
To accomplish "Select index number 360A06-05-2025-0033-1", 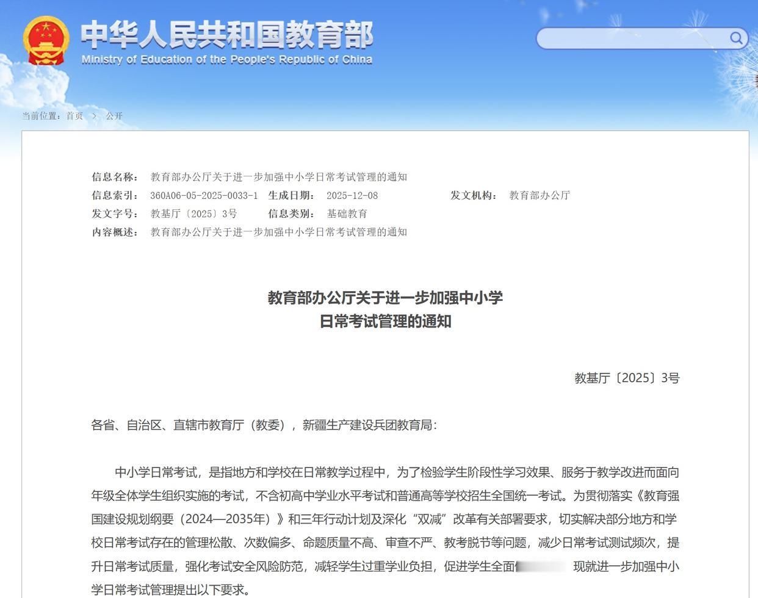I will click(x=204, y=195).
